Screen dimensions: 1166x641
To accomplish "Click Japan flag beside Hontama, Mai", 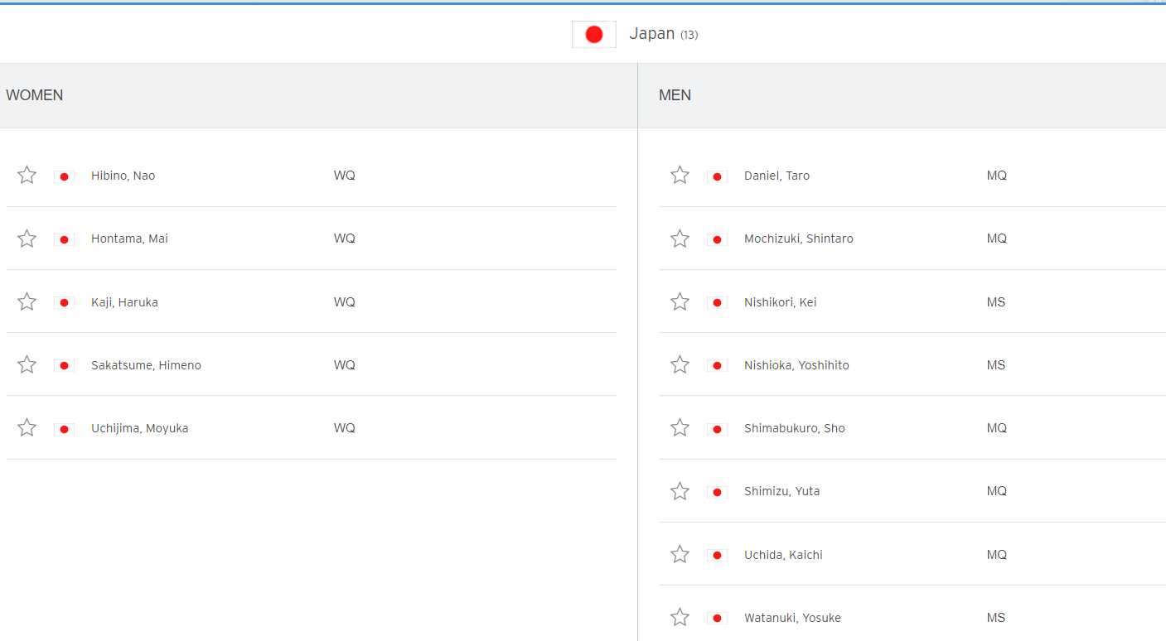I will coord(64,239).
